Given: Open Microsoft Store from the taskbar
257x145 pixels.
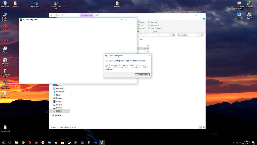Looking at the screenshot, I should 62,142.
